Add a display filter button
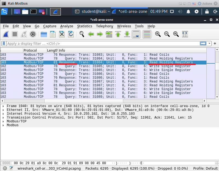This screenshot has height=171, width=219. point(215,44)
